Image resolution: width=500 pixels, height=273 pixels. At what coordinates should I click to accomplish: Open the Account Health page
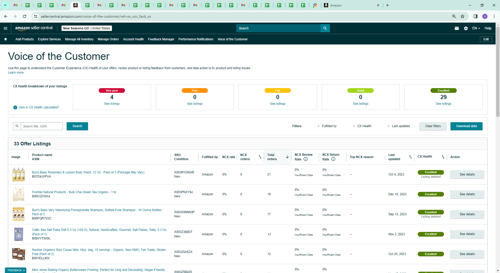click(133, 39)
